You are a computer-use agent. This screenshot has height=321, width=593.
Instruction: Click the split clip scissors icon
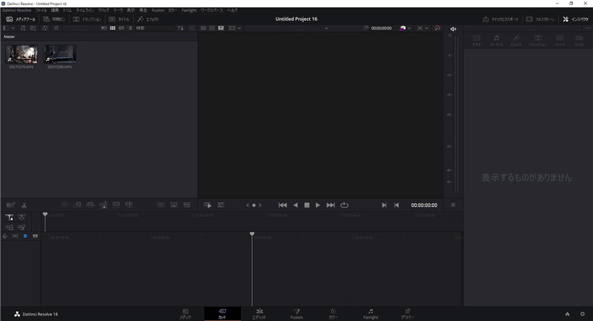pyautogui.click(x=24, y=205)
